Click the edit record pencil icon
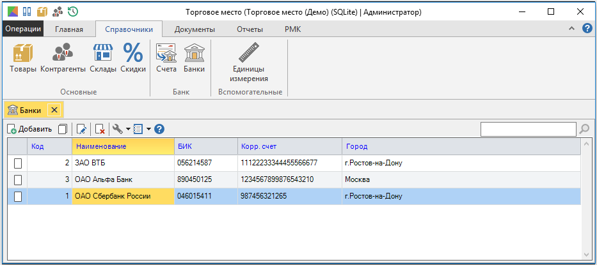The width and height of the screenshot is (597, 265). click(81, 129)
